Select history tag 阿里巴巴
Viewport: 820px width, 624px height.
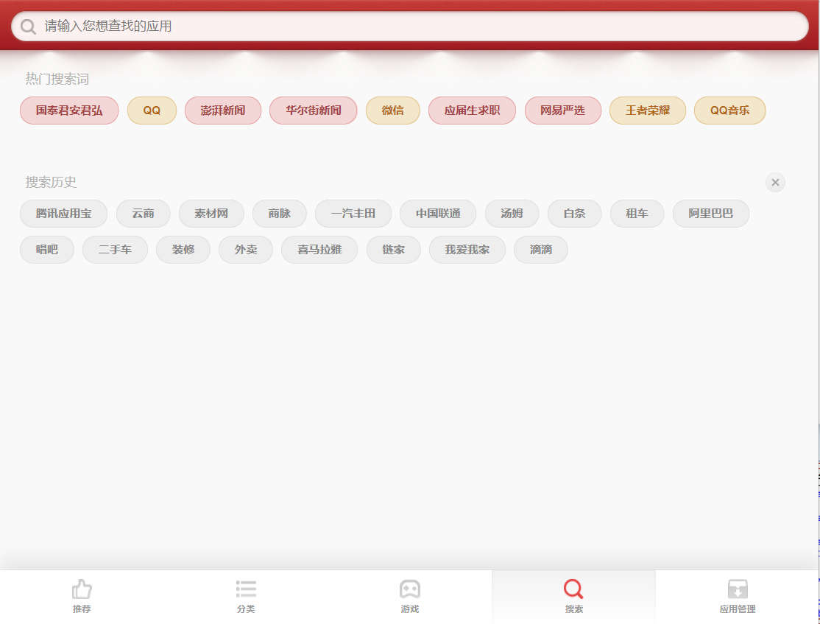(x=711, y=214)
